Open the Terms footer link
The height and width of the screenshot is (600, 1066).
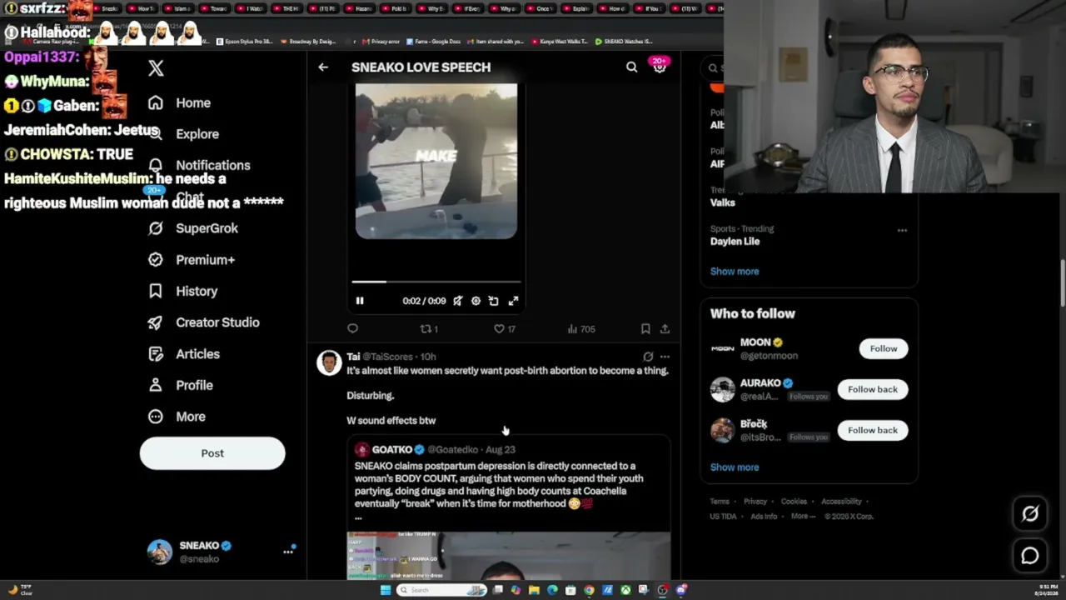[720, 502]
